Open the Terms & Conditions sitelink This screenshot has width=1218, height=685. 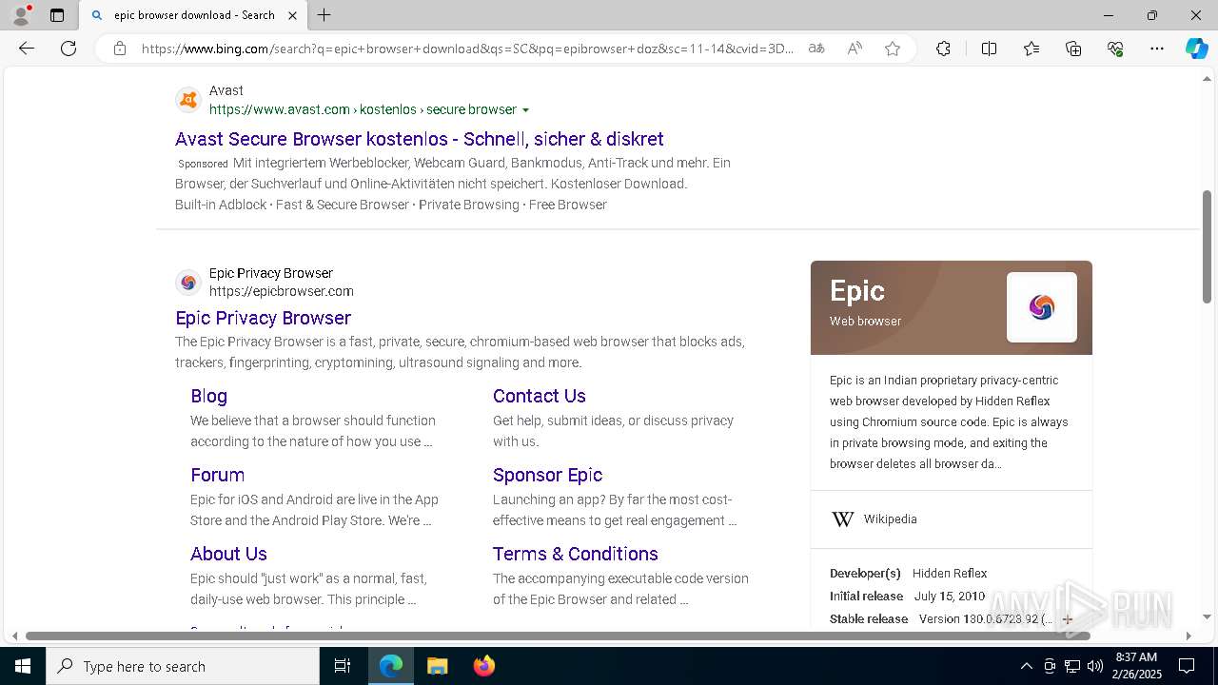click(x=576, y=554)
